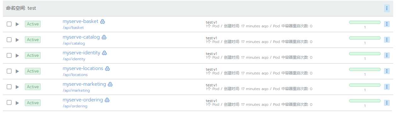The image size is (396, 113).
Task: Open actions menu for test namespace
Action: [x=387, y=8]
